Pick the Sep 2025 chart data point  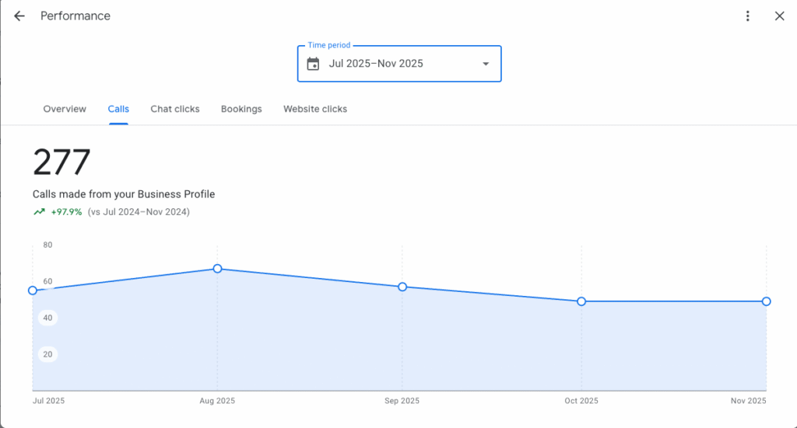pos(402,287)
